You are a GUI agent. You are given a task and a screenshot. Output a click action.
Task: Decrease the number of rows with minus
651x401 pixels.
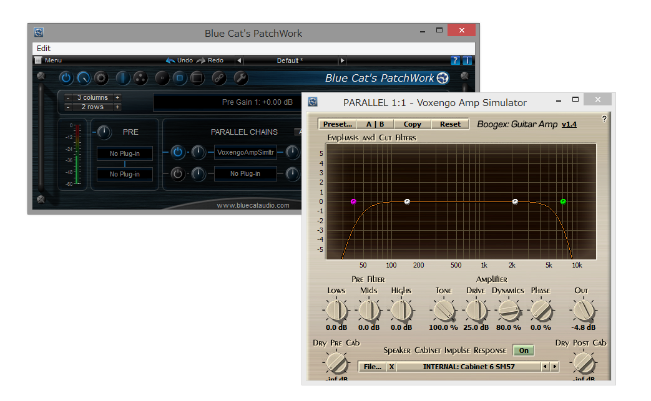68,107
